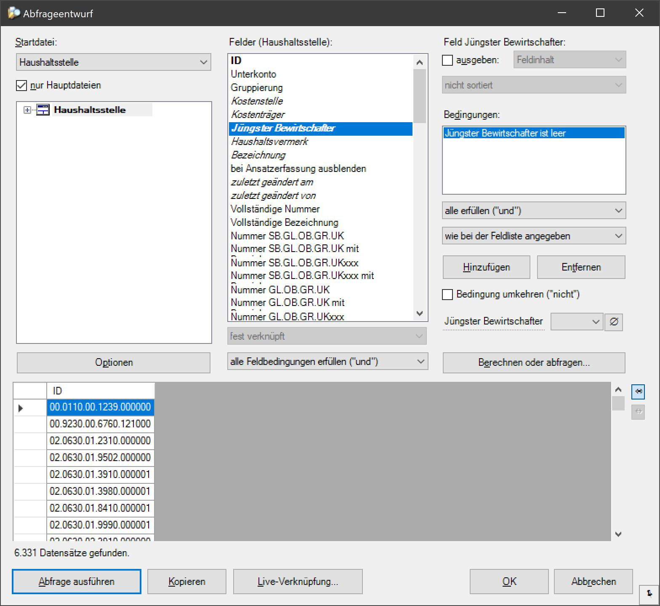The width and height of the screenshot is (660, 606).
Task: Open the 'alle Feldbedingungen erfüllen' dropdown
Action: click(327, 362)
